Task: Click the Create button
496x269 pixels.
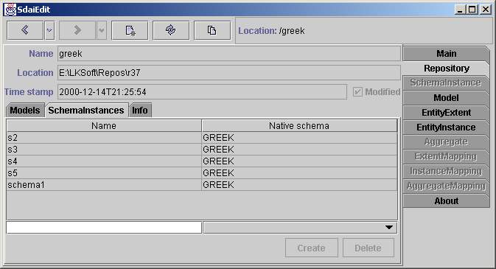Action: (312, 248)
